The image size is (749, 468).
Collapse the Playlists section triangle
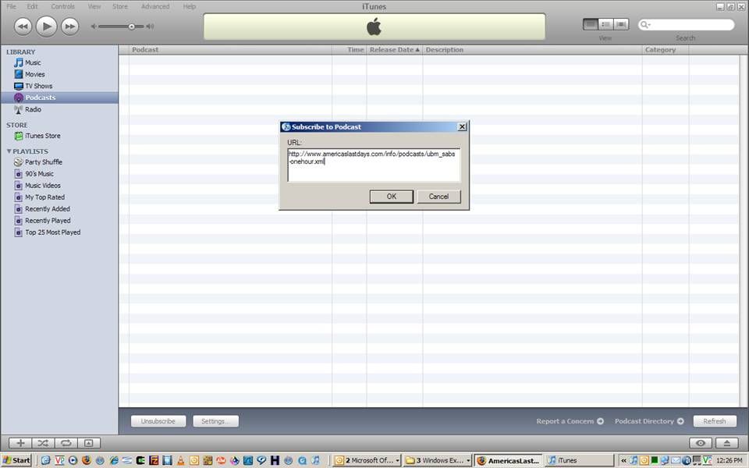9,151
